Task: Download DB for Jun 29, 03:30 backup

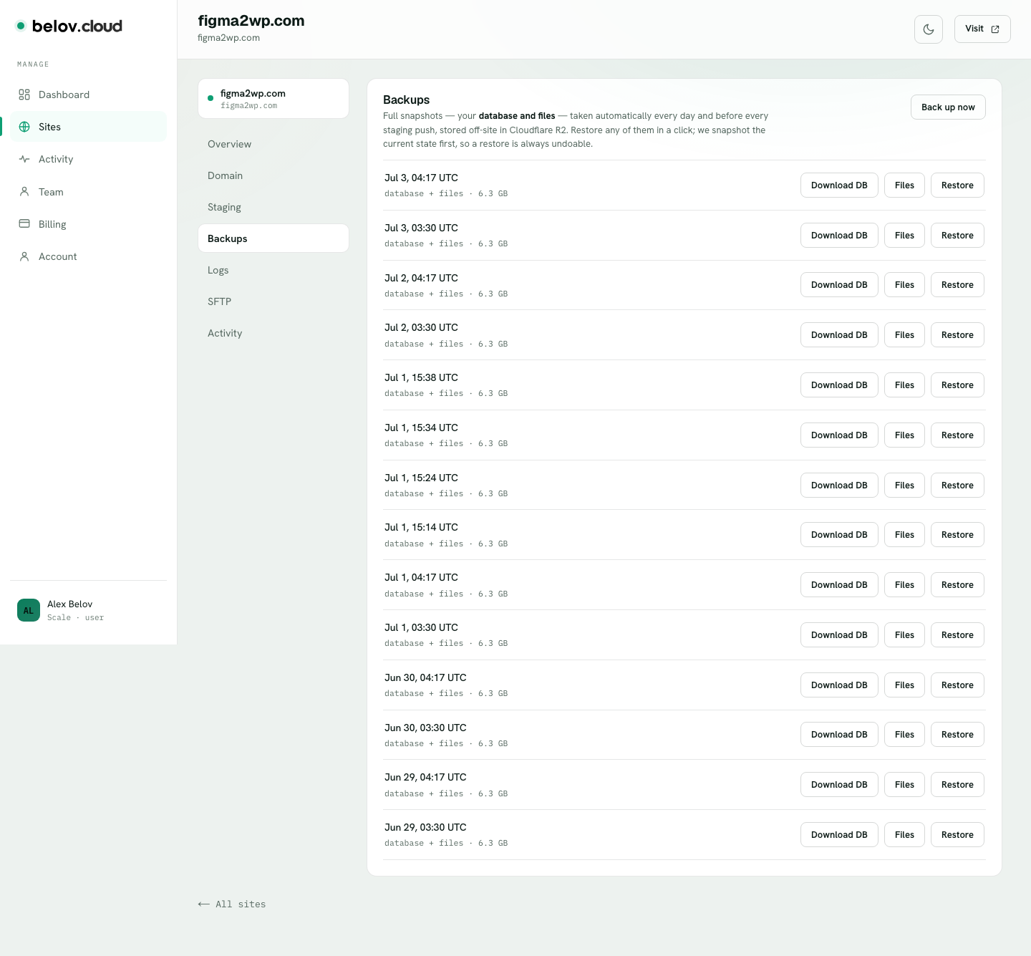Action: (x=839, y=835)
